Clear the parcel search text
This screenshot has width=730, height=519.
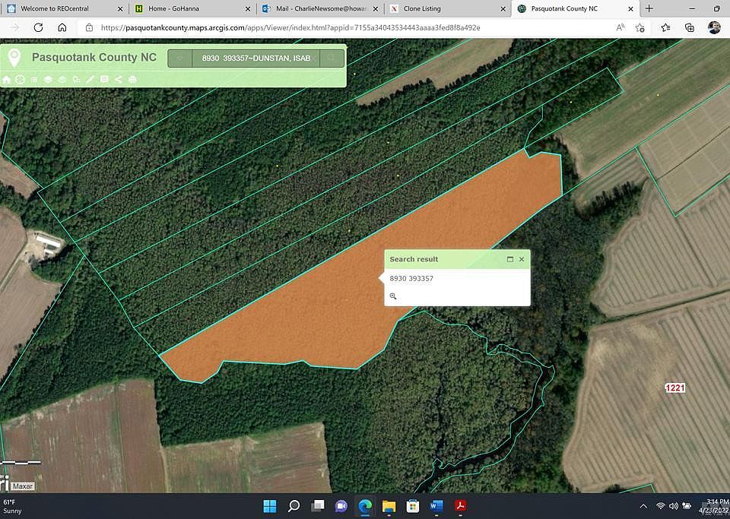tap(315, 58)
